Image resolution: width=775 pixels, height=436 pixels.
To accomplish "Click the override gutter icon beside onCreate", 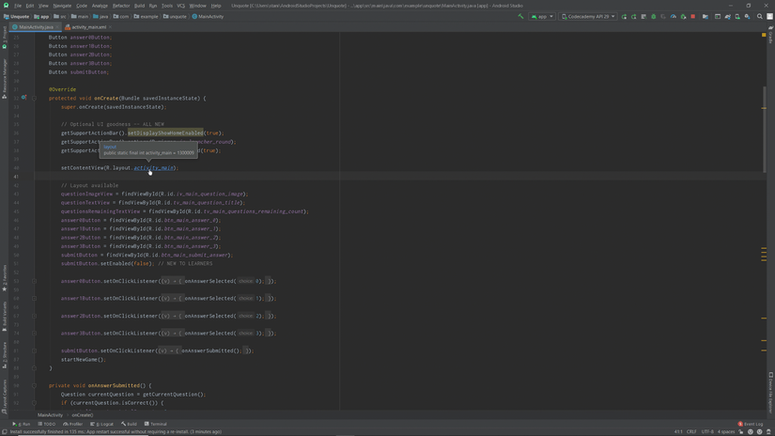I will click(23, 98).
